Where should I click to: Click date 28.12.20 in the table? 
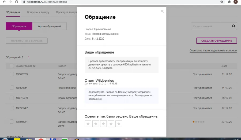click(227, 98)
